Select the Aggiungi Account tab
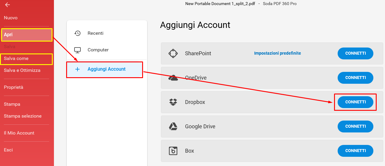The image size is (385, 166). coord(105,69)
